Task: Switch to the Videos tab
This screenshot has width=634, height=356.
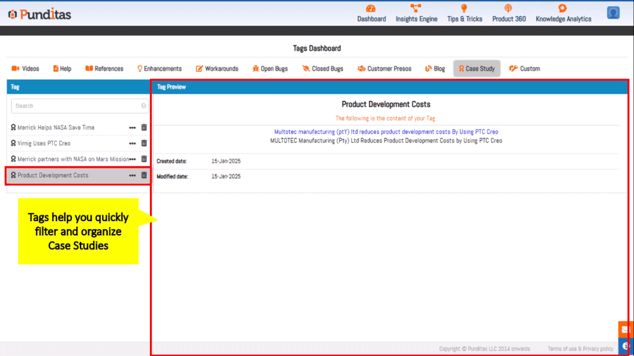Action: tap(25, 69)
